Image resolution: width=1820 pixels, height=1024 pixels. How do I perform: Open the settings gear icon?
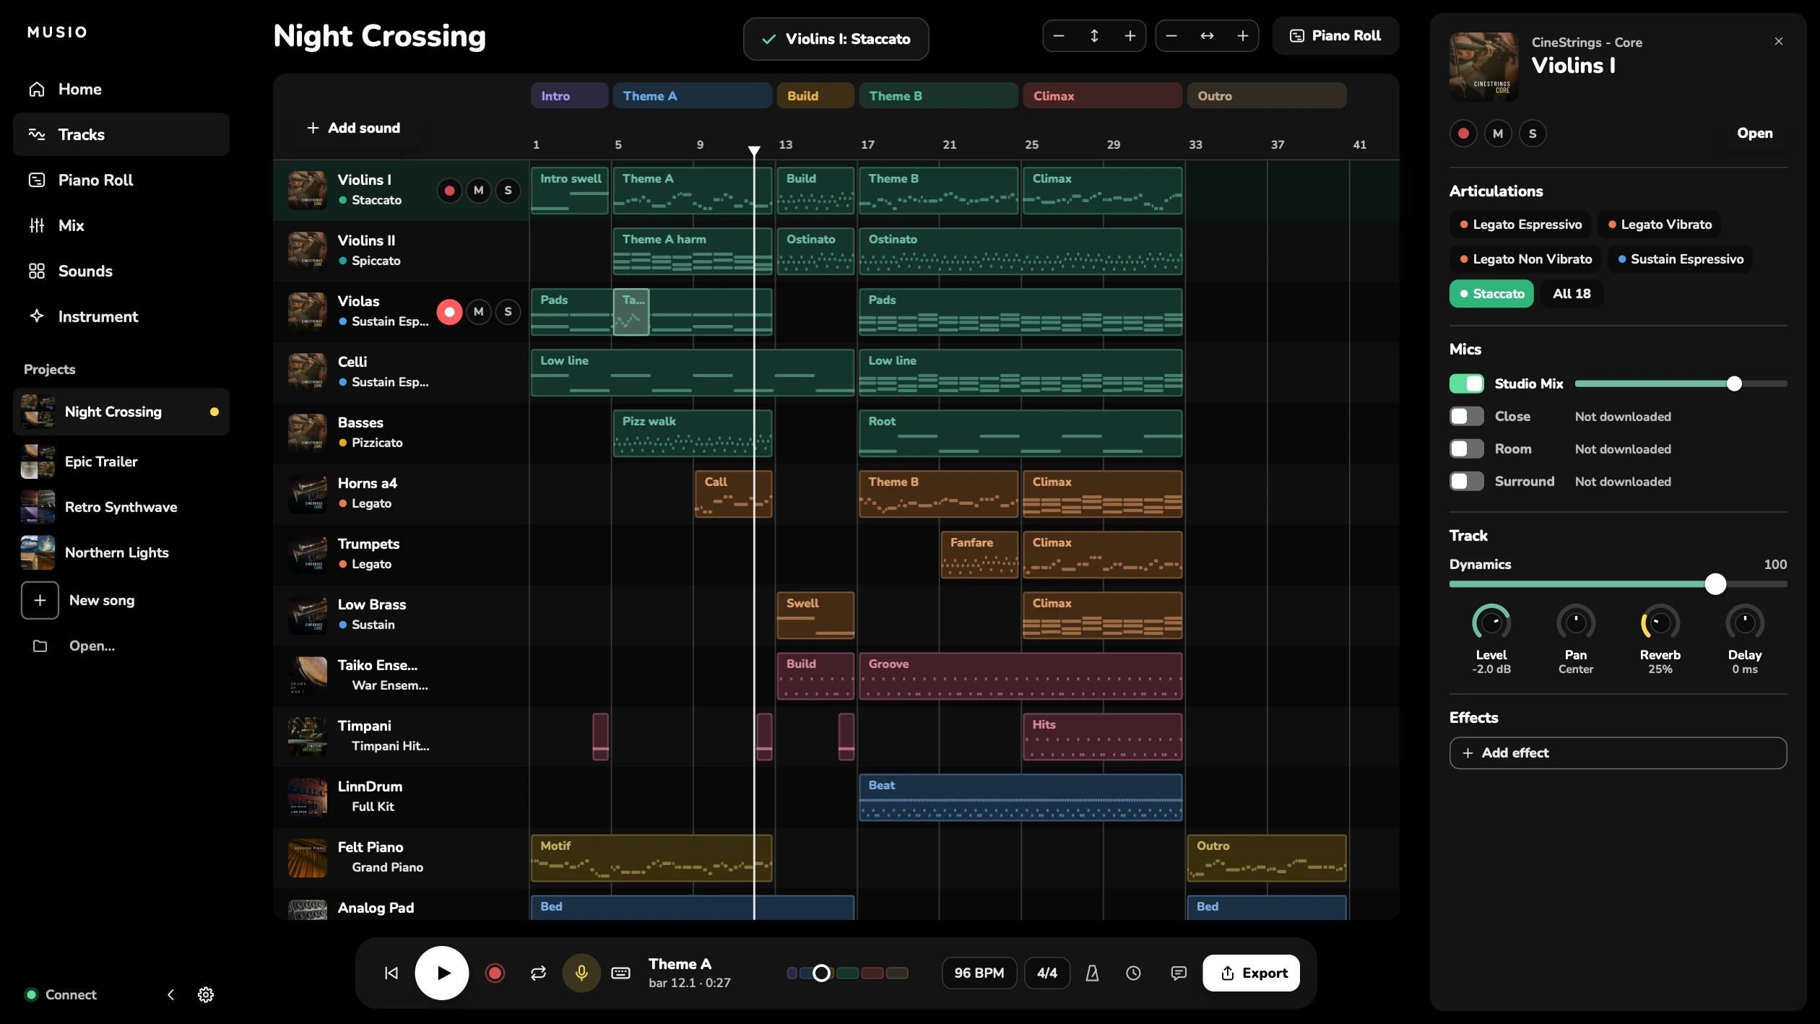point(206,994)
